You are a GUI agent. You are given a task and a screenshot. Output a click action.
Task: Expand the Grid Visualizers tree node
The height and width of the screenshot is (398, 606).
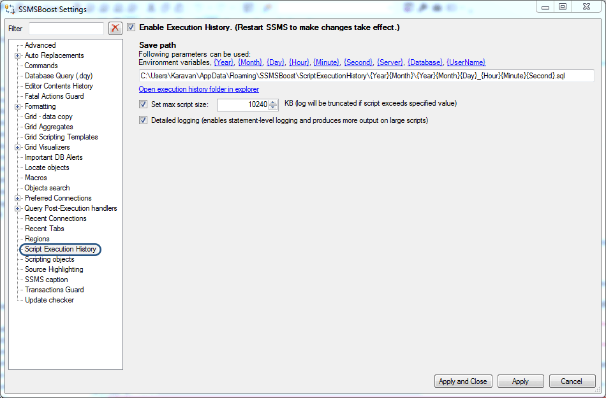pos(17,147)
